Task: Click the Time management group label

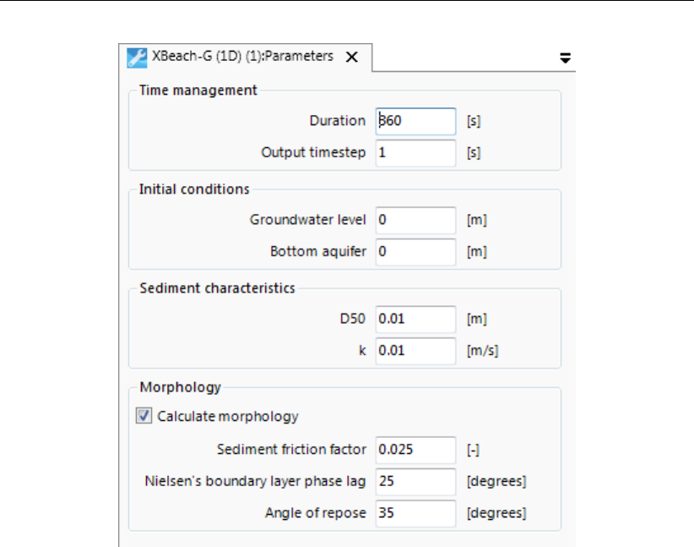Action: 198,90
